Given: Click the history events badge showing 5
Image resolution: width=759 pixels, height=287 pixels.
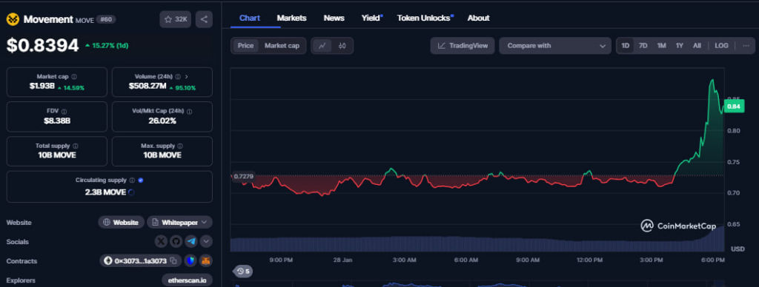Looking at the screenshot, I should point(243,271).
